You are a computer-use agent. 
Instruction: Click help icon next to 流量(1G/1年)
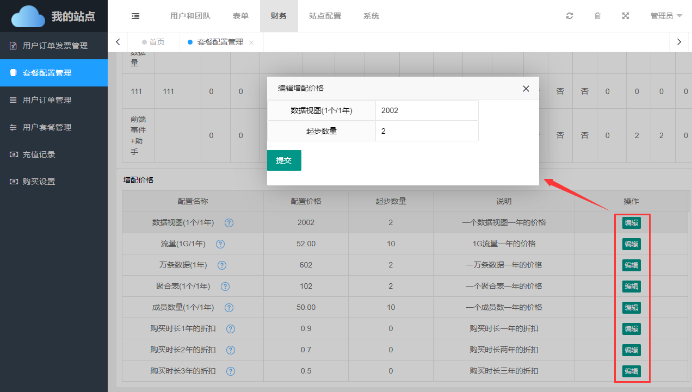click(220, 244)
